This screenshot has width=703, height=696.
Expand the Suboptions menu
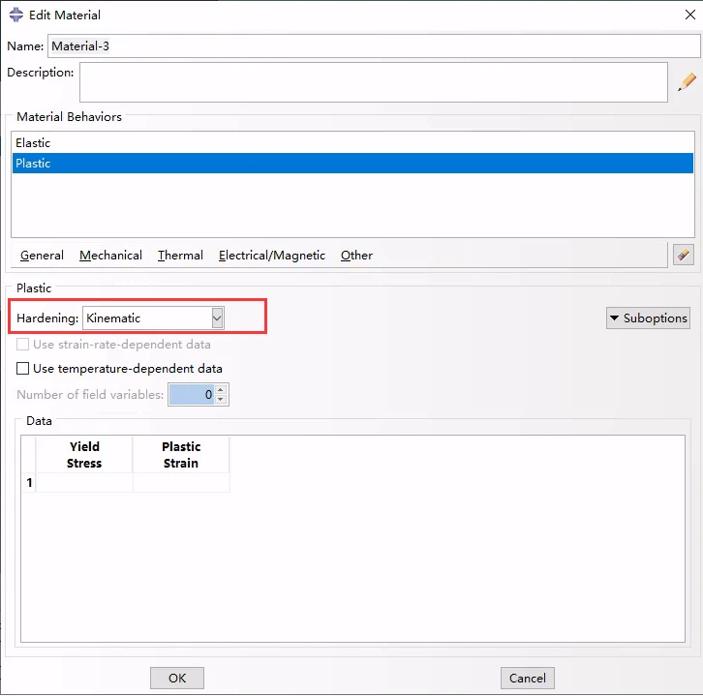pos(648,318)
